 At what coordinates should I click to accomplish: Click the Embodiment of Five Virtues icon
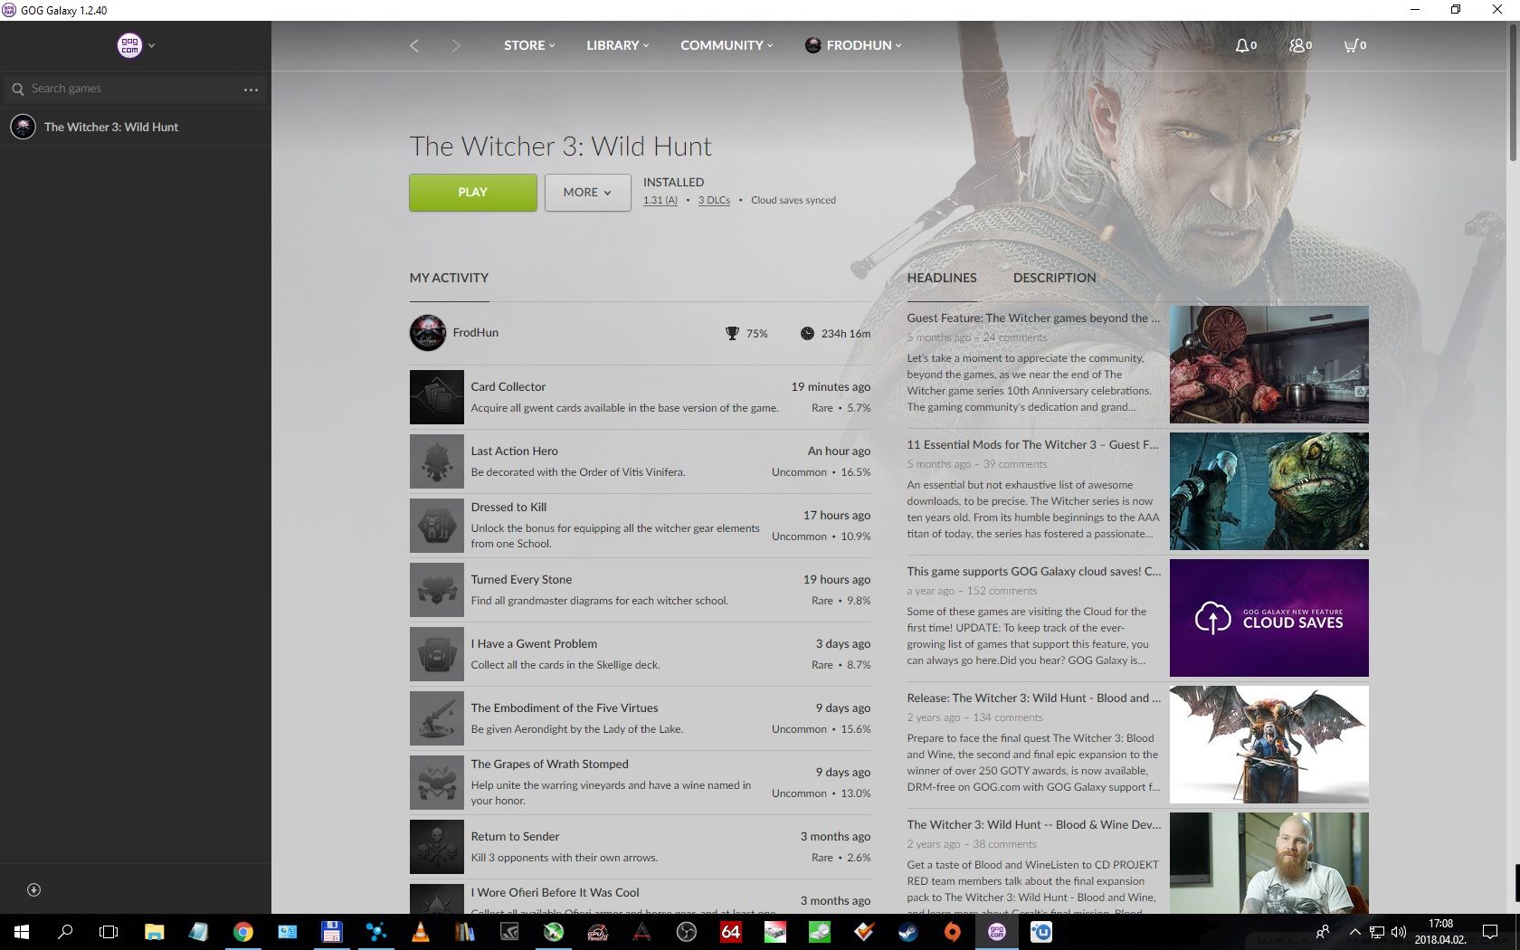[436, 718]
